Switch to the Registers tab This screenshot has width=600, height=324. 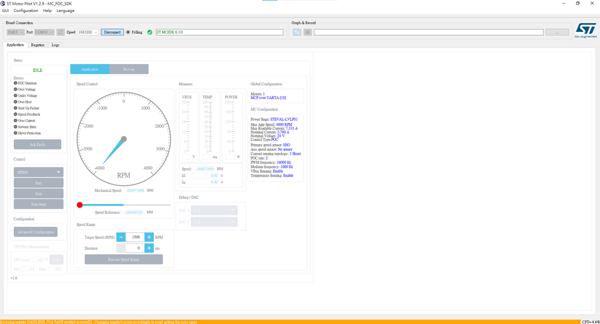37,45
